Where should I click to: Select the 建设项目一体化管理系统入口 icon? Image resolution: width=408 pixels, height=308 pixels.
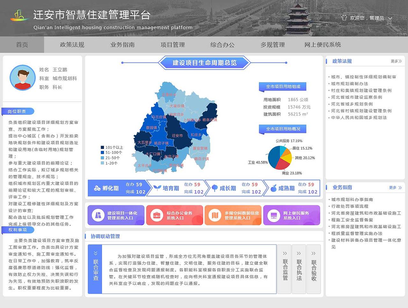pos(98,215)
